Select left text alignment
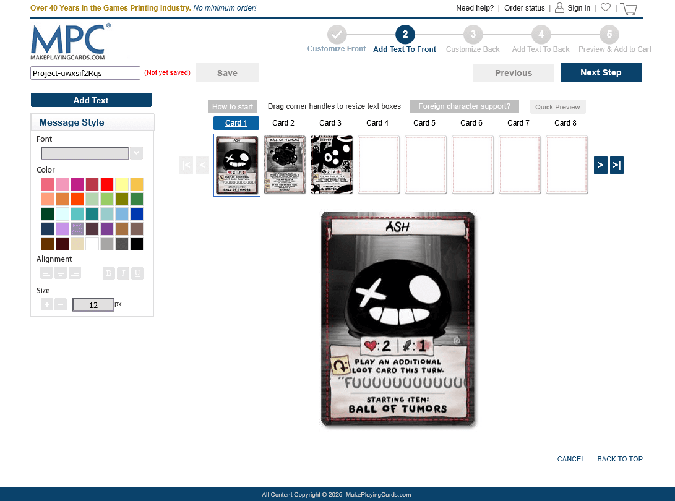The width and height of the screenshot is (675, 501). click(x=46, y=272)
